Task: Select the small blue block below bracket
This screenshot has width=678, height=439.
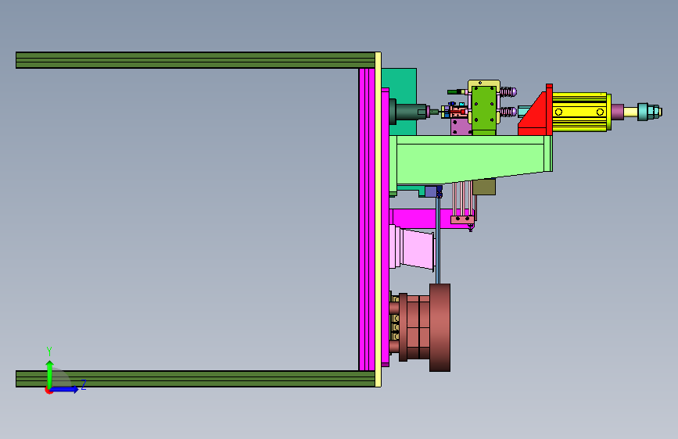Action: tap(431, 191)
